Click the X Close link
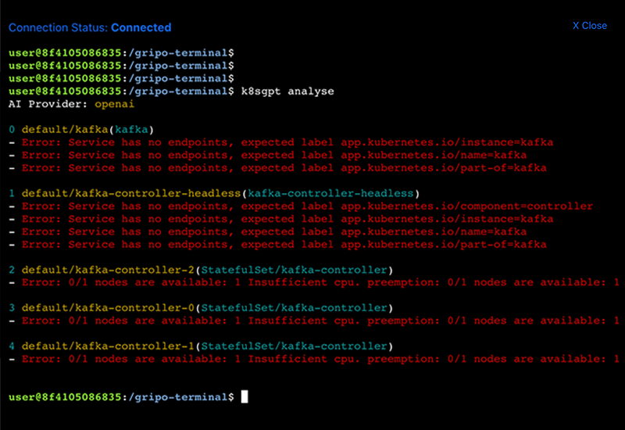 click(x=589, y=26)
